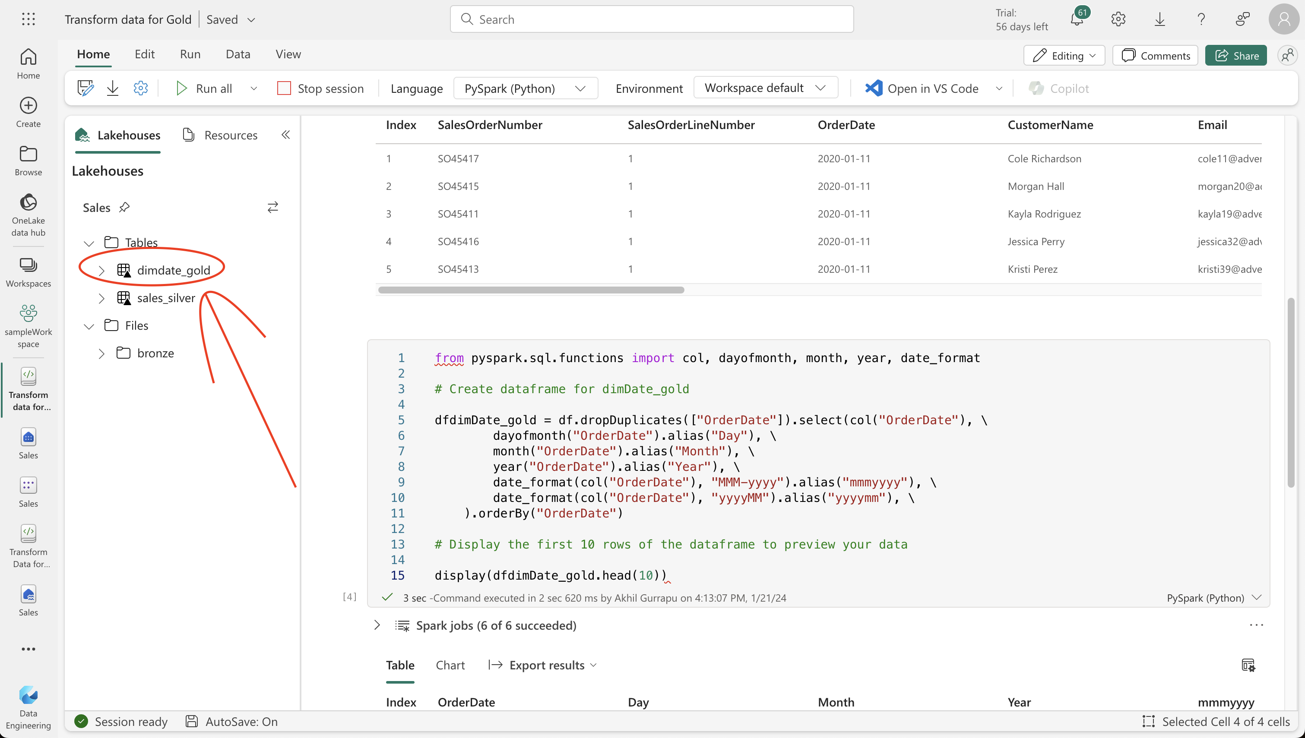Expand the dimdate_gold table
1305x738 pixels.
click(x=101, y=271)
